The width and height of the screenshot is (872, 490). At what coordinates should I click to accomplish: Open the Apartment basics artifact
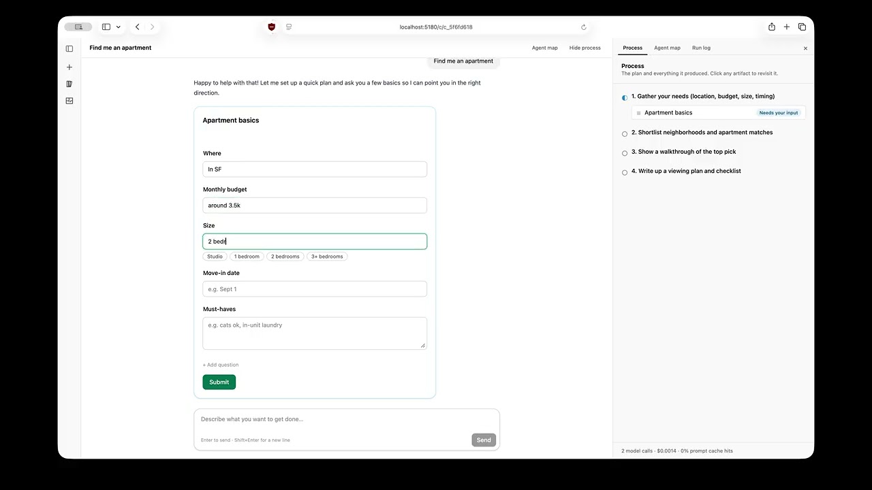[x=719, y=113]
